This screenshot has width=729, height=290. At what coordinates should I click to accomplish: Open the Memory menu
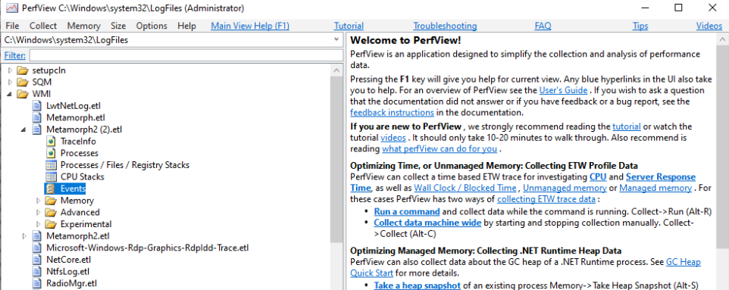pyautogui.click(x=83, y=26)
